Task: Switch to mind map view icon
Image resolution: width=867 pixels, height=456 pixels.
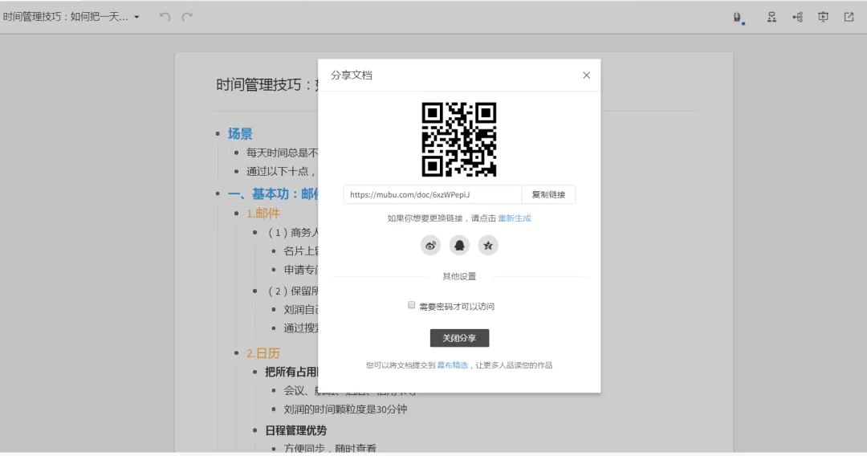Action: [x=797, y=17]
